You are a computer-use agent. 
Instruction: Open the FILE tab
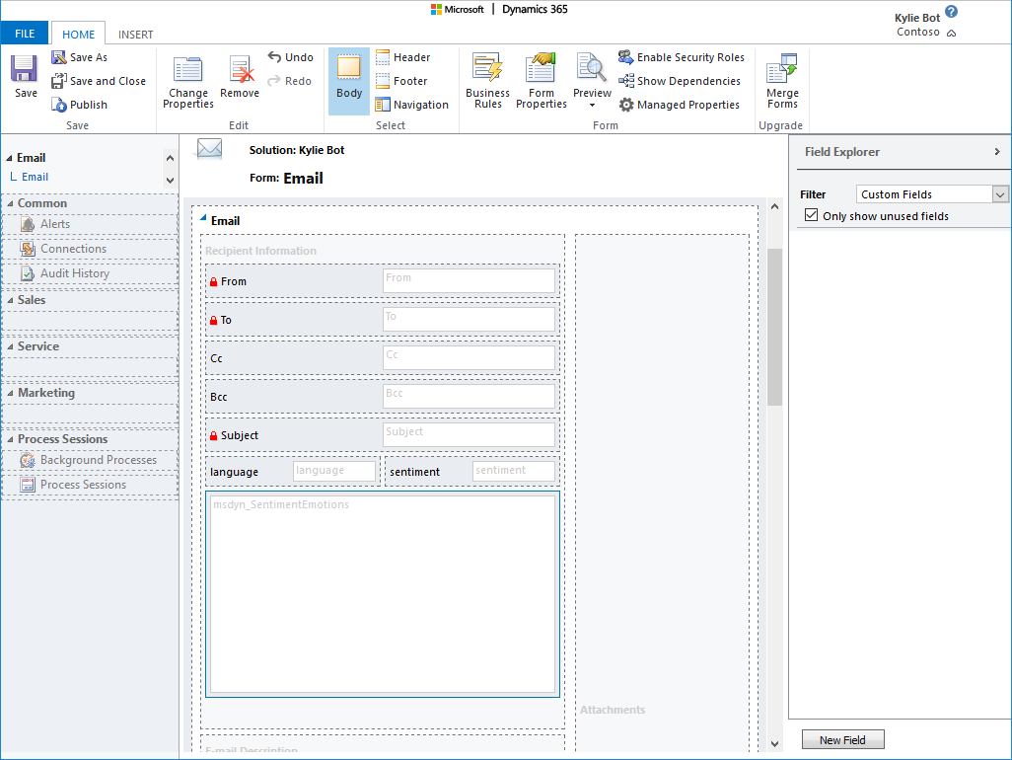point(25,34)
